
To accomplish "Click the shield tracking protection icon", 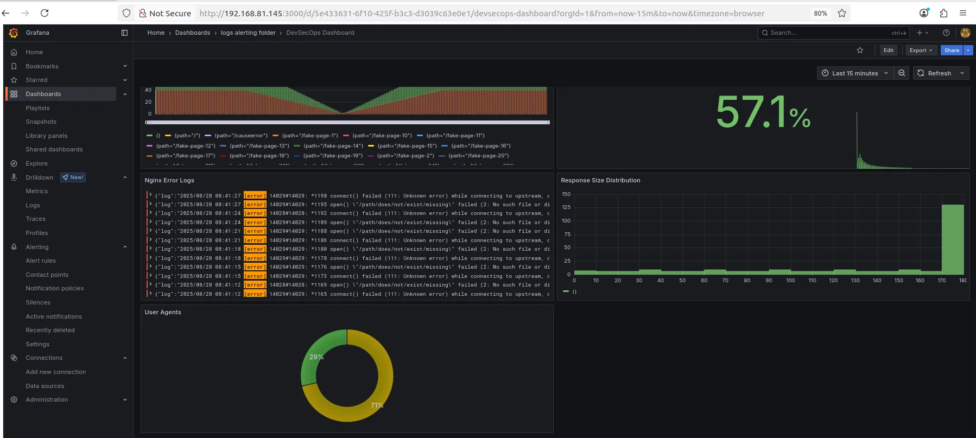I will 126,13.
